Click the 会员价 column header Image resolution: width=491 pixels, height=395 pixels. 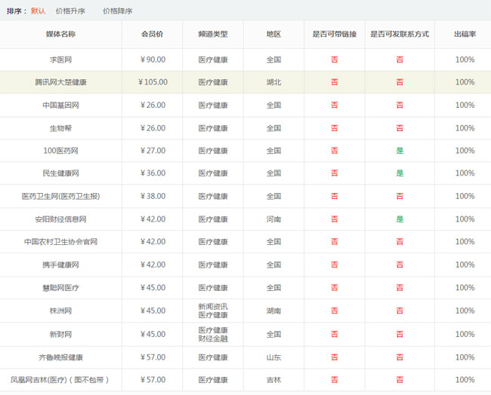[153, 35]
